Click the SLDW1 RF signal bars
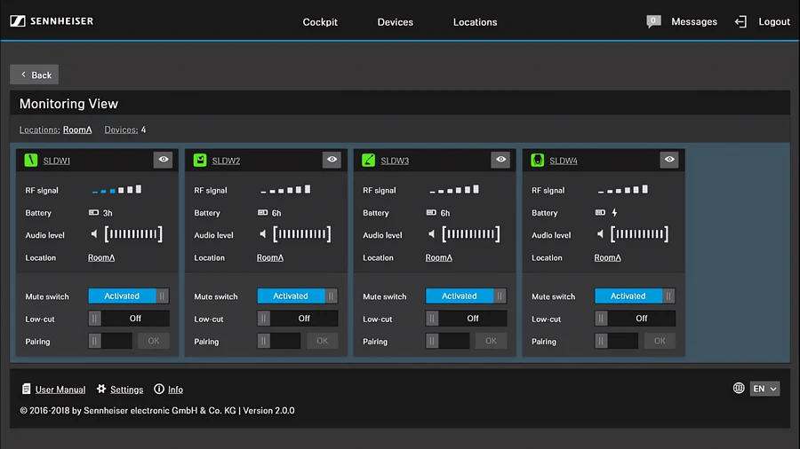Image resolution: width=800 pixels, height=449 pixels. coord(116,189)
